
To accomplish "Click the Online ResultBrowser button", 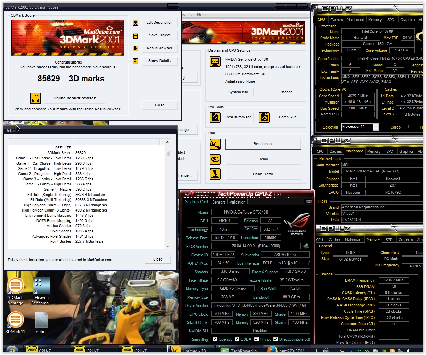I will click(x=74, y=98).
